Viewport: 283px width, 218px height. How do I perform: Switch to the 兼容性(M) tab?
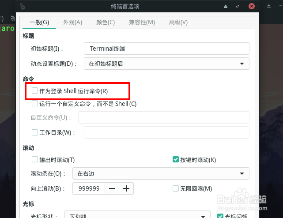click(x=142, y=23)
